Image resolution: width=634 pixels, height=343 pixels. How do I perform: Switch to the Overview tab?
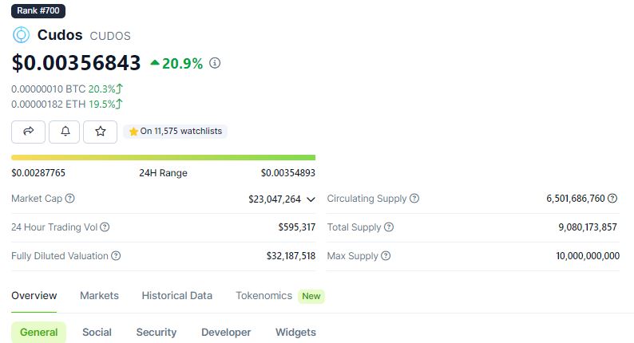34,296
